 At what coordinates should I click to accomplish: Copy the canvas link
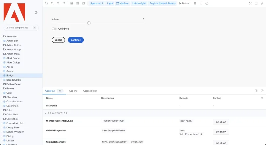pyautogui.click(x=262, y=3)
